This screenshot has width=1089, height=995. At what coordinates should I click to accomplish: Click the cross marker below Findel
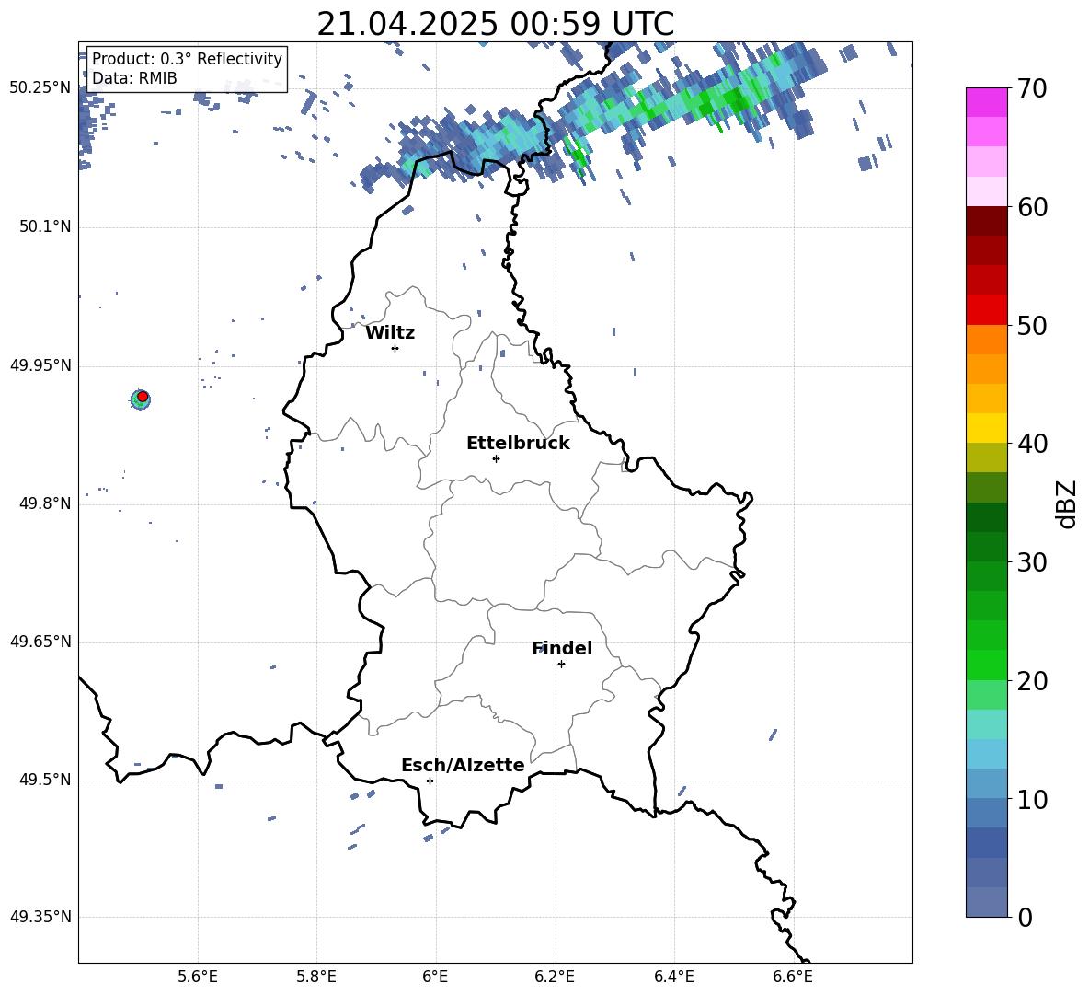tap(561, 665)
